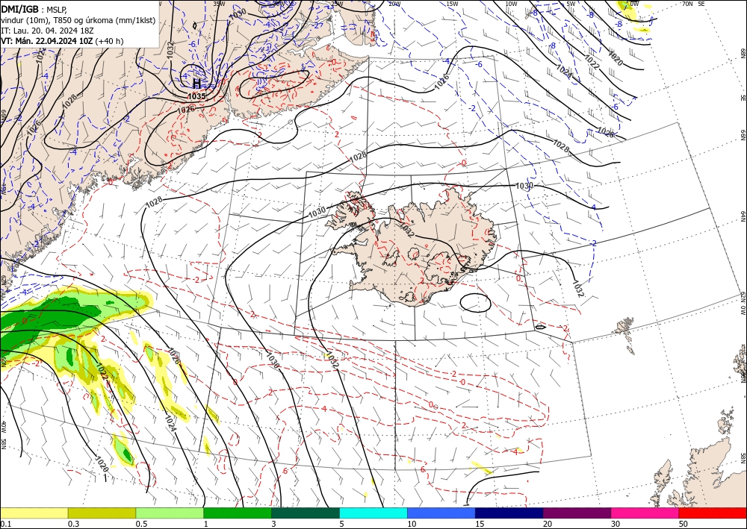Select the cyan 5–10 legend swatch
The height and width of the screenshot is (529, 747).
pyautogui.click(x=373, y=513)
